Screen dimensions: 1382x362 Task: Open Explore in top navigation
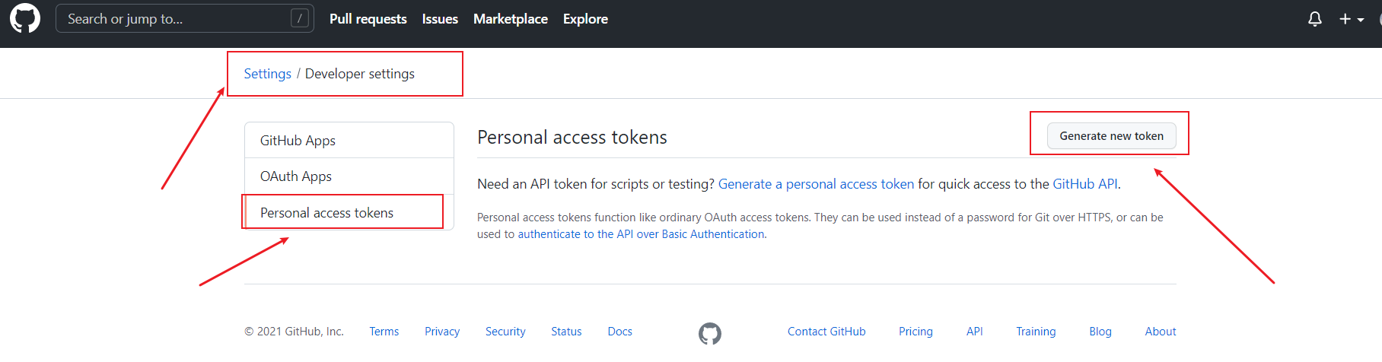(x=585, y=19)
